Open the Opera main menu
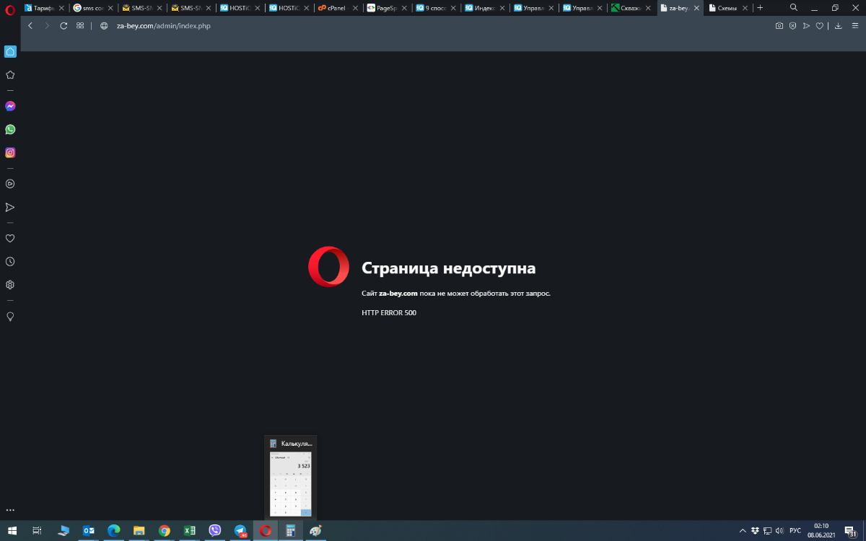Viewport: 866px width, 541px height. click(10, 9)
